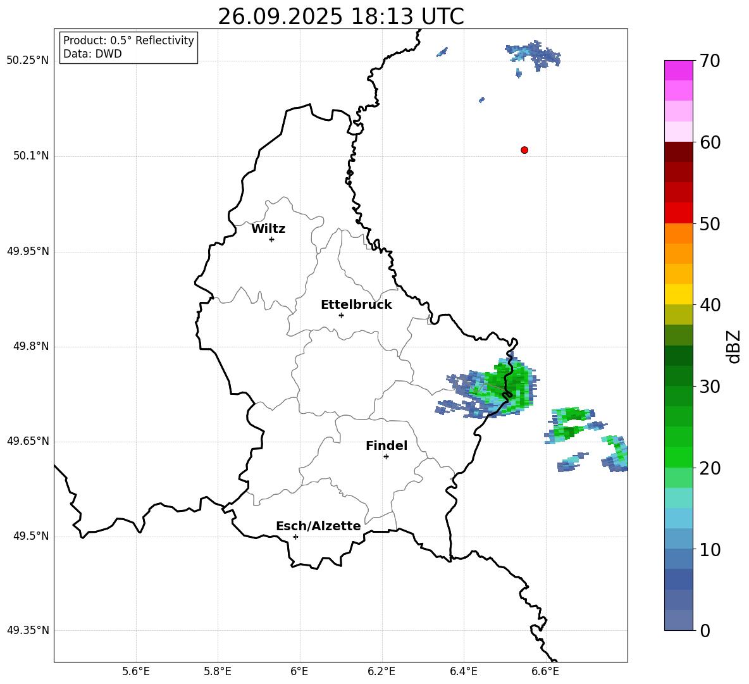Image resolution: width=749 pixels, height=684 pixels.
Task: Click the bright green swatch above 20
Action: click(x=678, y=457)
